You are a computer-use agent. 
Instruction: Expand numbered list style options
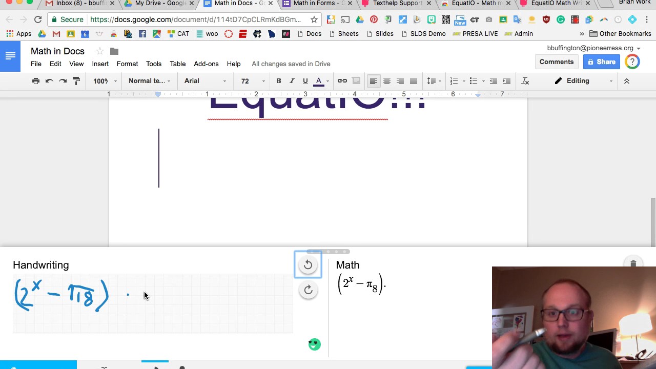pos(464,81)
